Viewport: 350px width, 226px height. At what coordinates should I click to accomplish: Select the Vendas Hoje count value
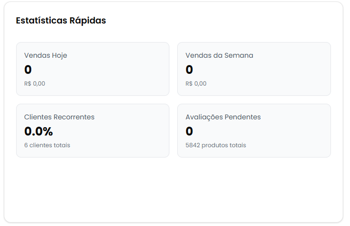pos(28,70)
